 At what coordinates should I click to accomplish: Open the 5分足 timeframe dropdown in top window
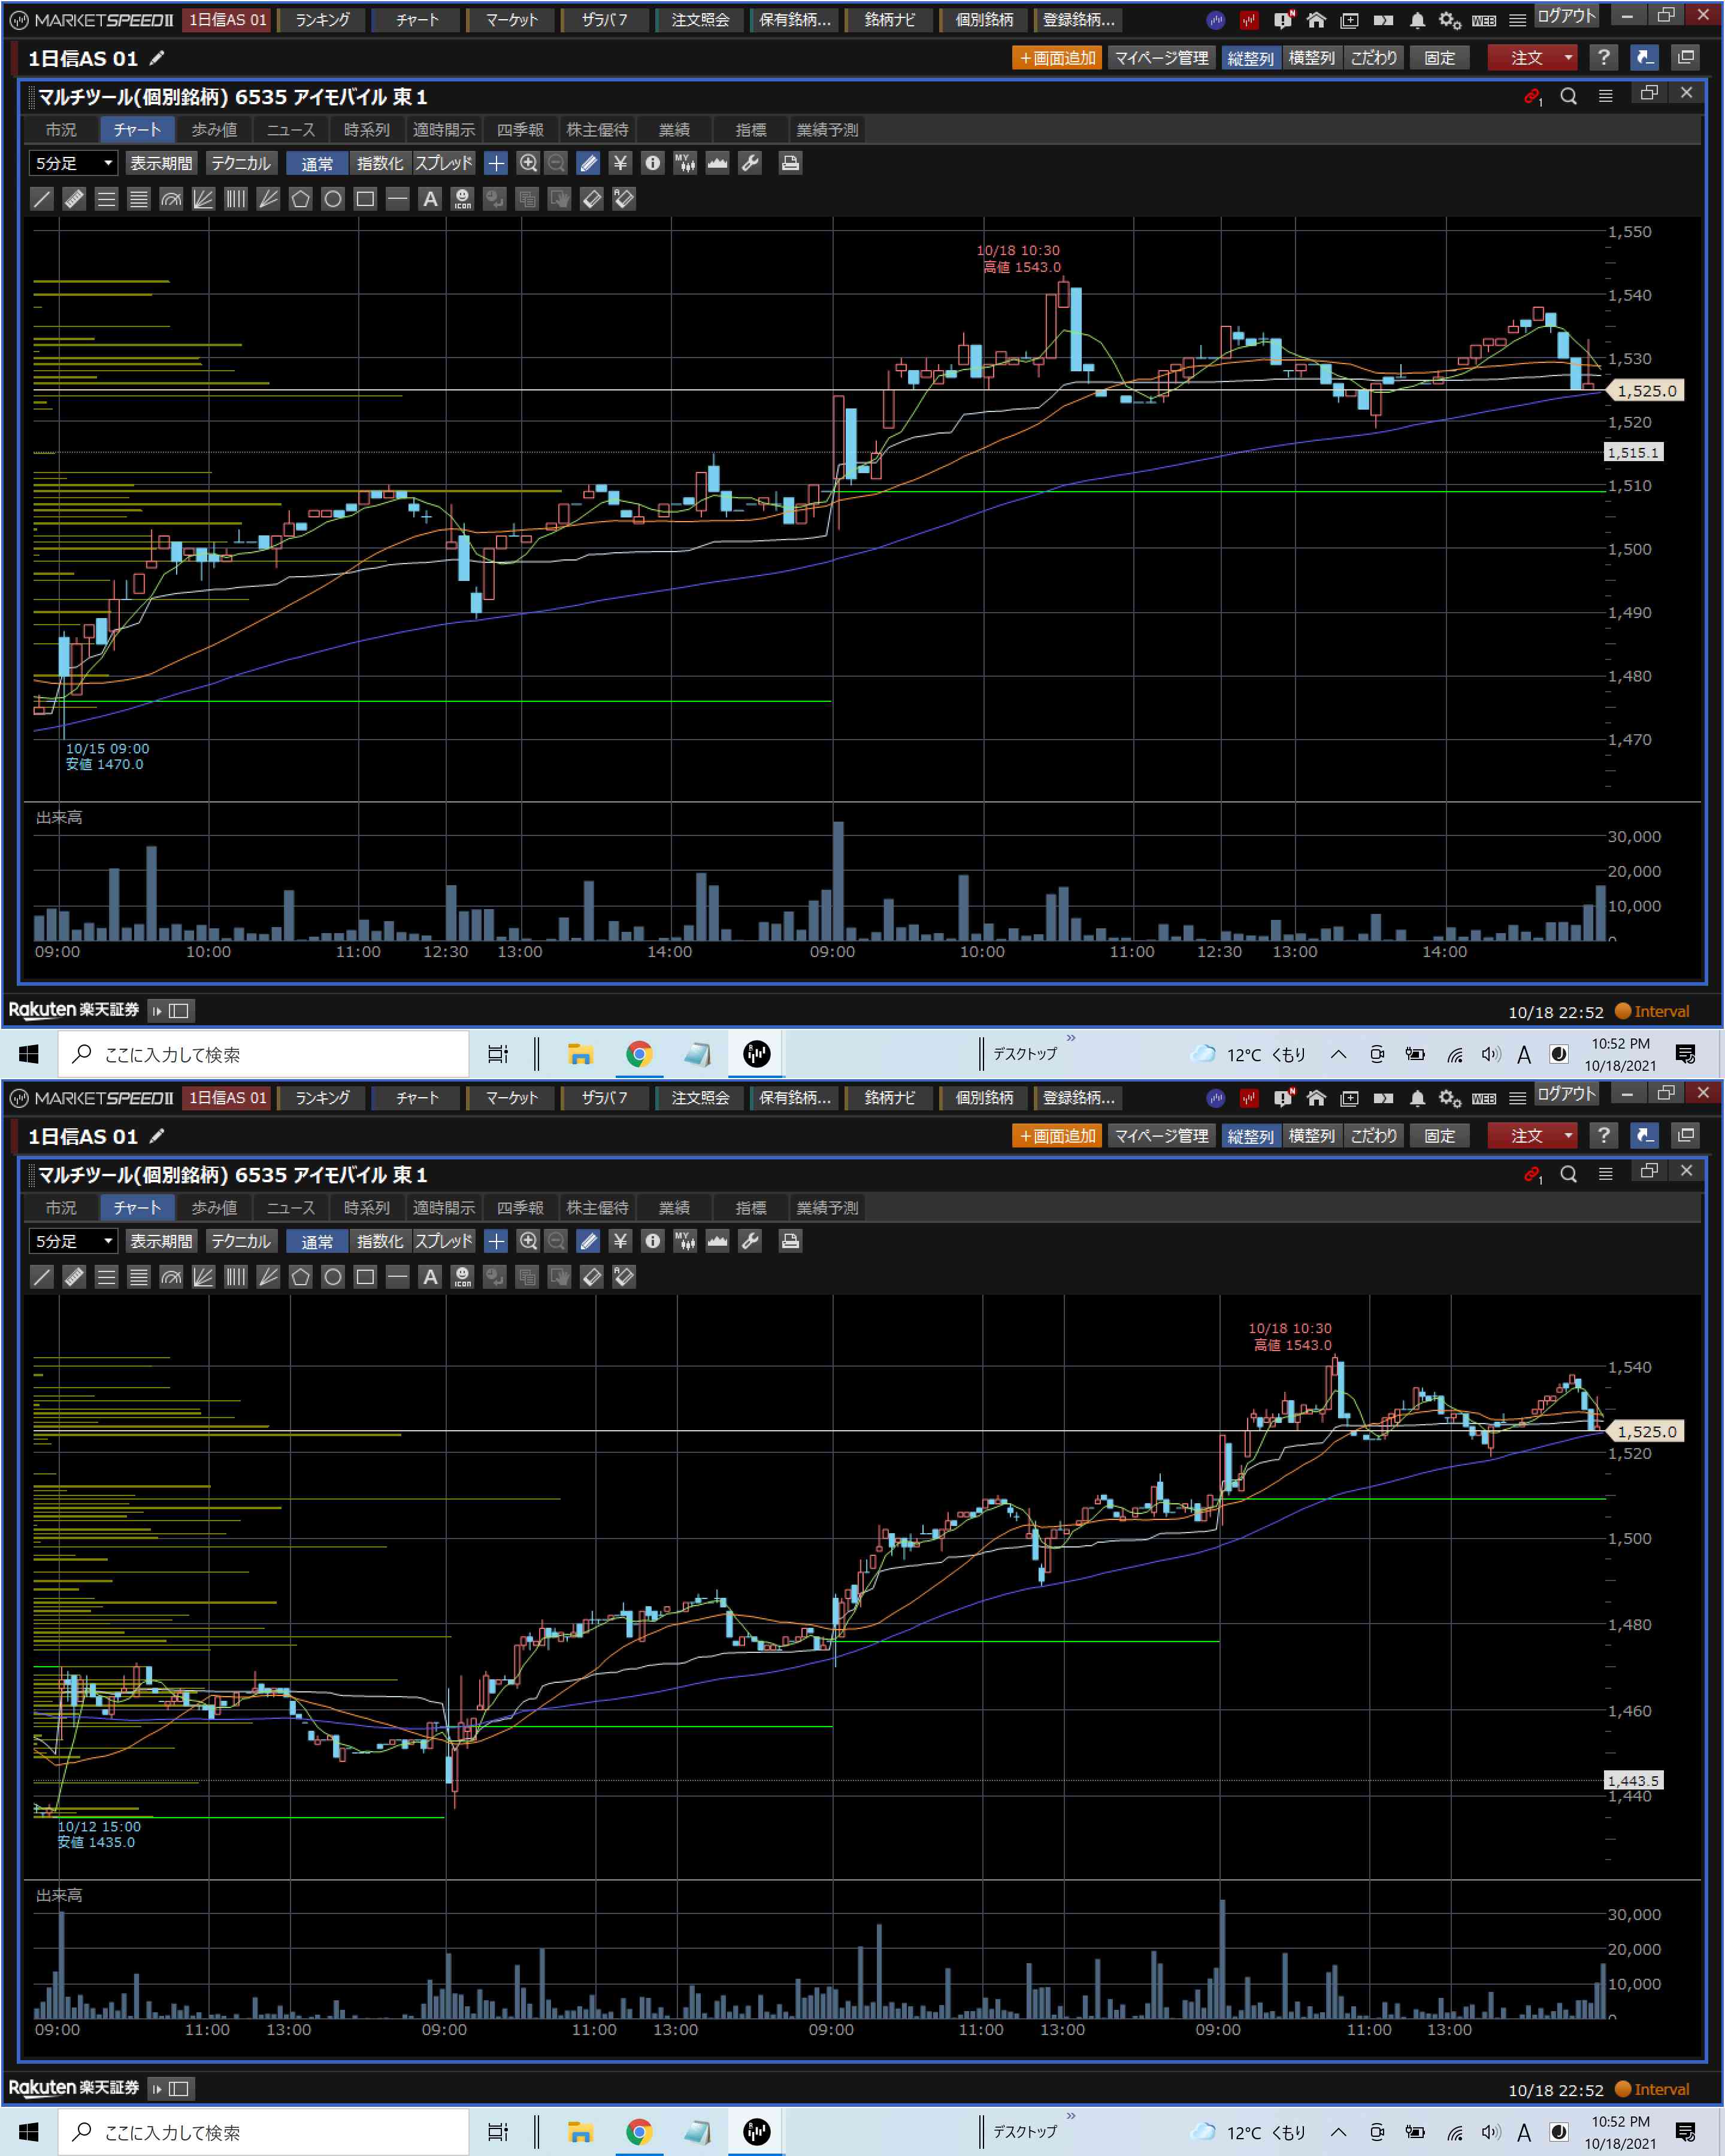point(73,163)
